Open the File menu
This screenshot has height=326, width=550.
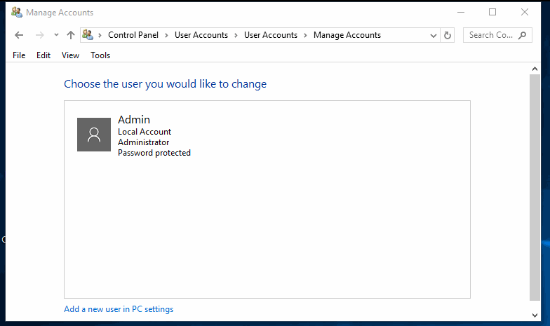point(19,55)
